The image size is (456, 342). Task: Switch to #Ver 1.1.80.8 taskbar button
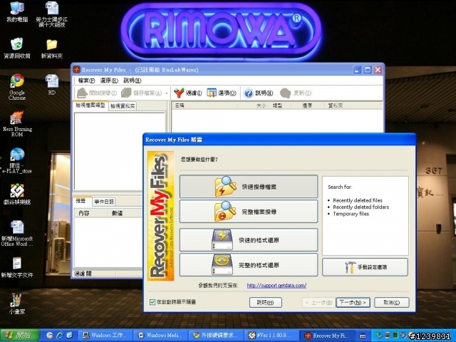click(272, 336)
